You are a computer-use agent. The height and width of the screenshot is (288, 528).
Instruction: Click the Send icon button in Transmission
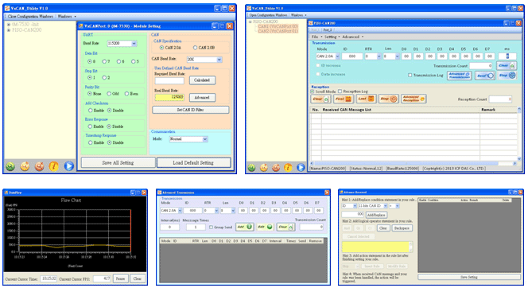[x=484, y=76]
